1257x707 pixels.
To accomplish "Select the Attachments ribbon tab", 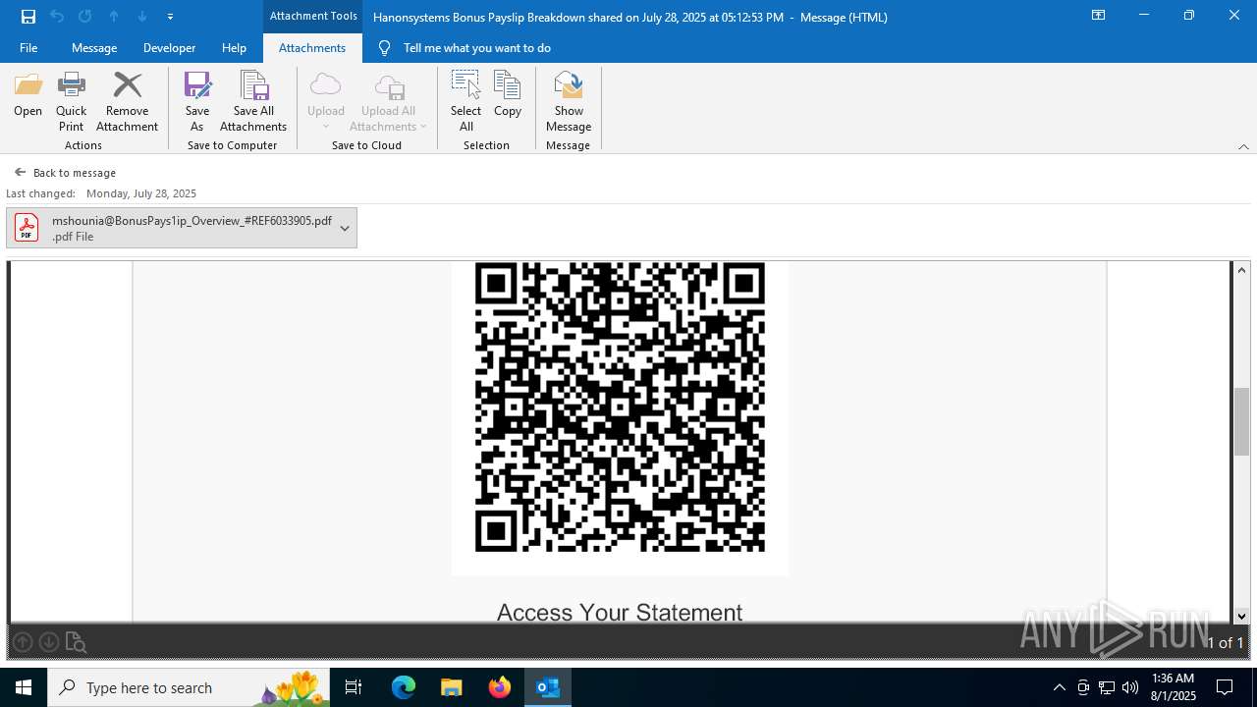I will tap(312, 48).
